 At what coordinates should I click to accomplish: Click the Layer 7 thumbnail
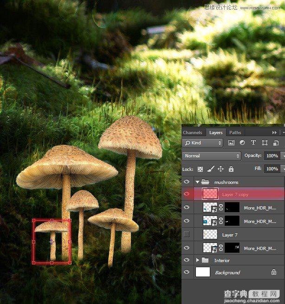(210, 234)
